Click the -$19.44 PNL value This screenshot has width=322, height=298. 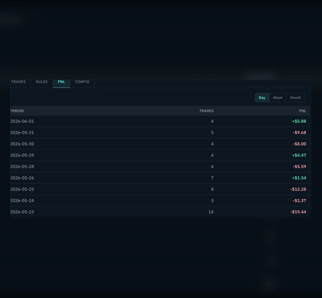[x=298, y=212]
